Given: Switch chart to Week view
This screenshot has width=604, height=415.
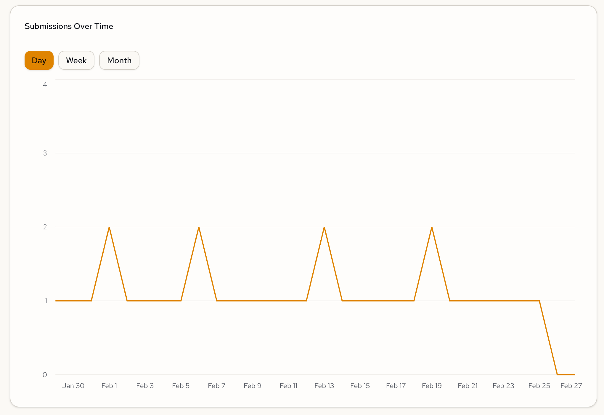Looking at the screenshot, I should point(76,60).
